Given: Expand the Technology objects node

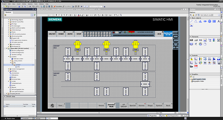Looking at the screenshot, I should [x=8, y=20].
